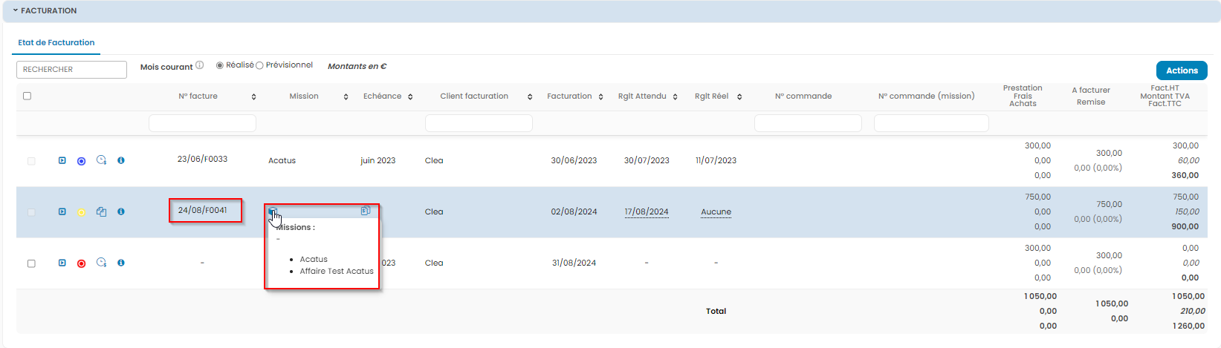Select the Prévisionnel radio button
Image resolution: width=1221 pixels, height=348 pixels.
260,66
